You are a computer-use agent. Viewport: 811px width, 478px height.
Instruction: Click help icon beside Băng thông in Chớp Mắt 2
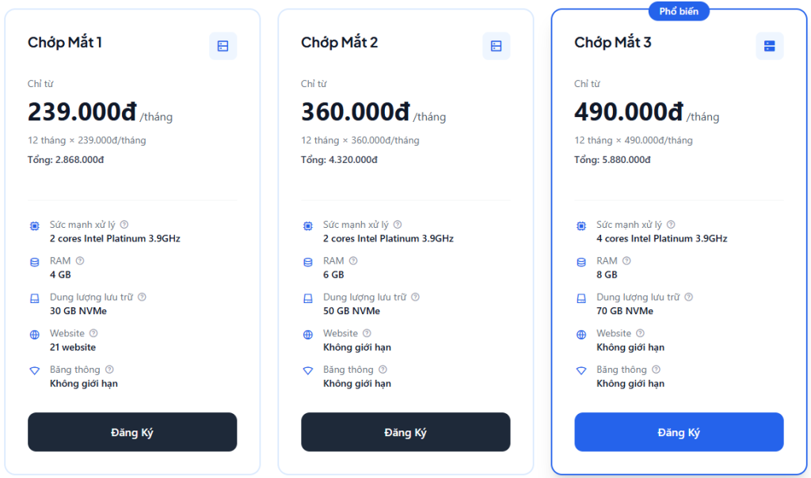(x=383, y=370)
